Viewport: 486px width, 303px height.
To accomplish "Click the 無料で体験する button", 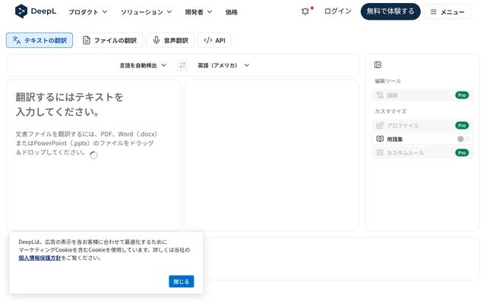I will pyautogui.click(x=390, y=11).
